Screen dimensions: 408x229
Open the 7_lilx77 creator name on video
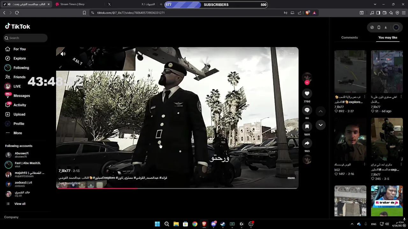tap(64, 171)
